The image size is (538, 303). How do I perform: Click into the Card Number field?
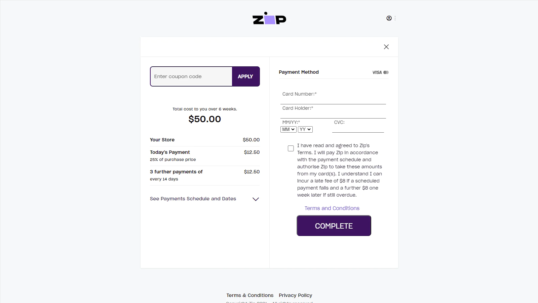[333, 99]
